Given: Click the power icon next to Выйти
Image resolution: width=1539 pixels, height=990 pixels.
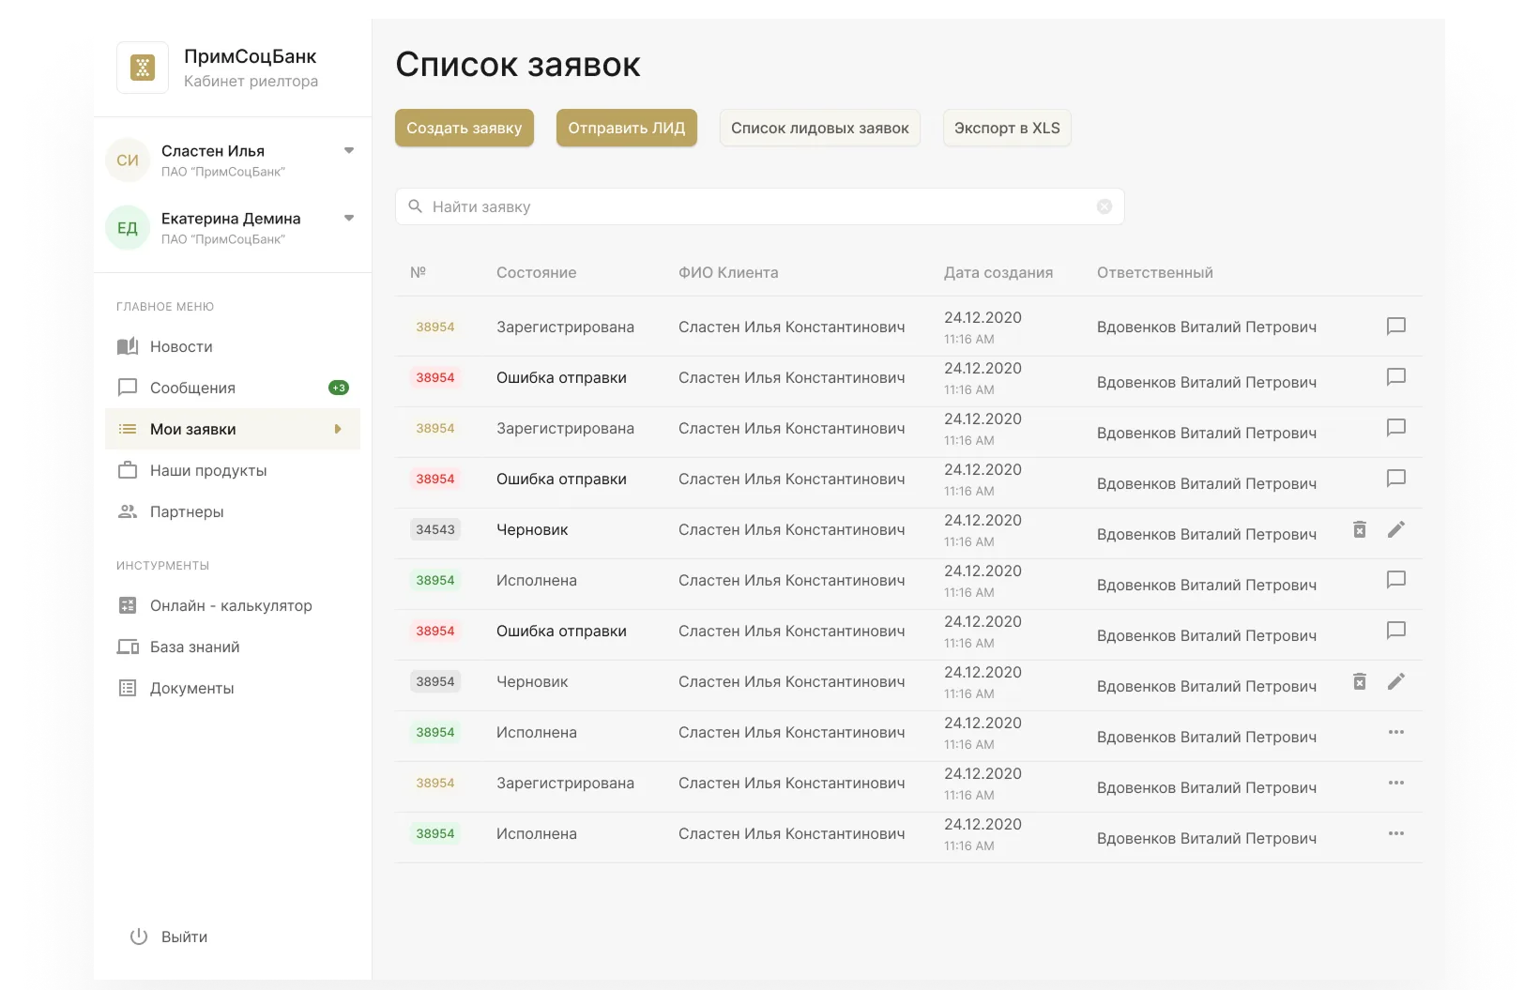Looking at the screenshot, I should pos(139,937).
